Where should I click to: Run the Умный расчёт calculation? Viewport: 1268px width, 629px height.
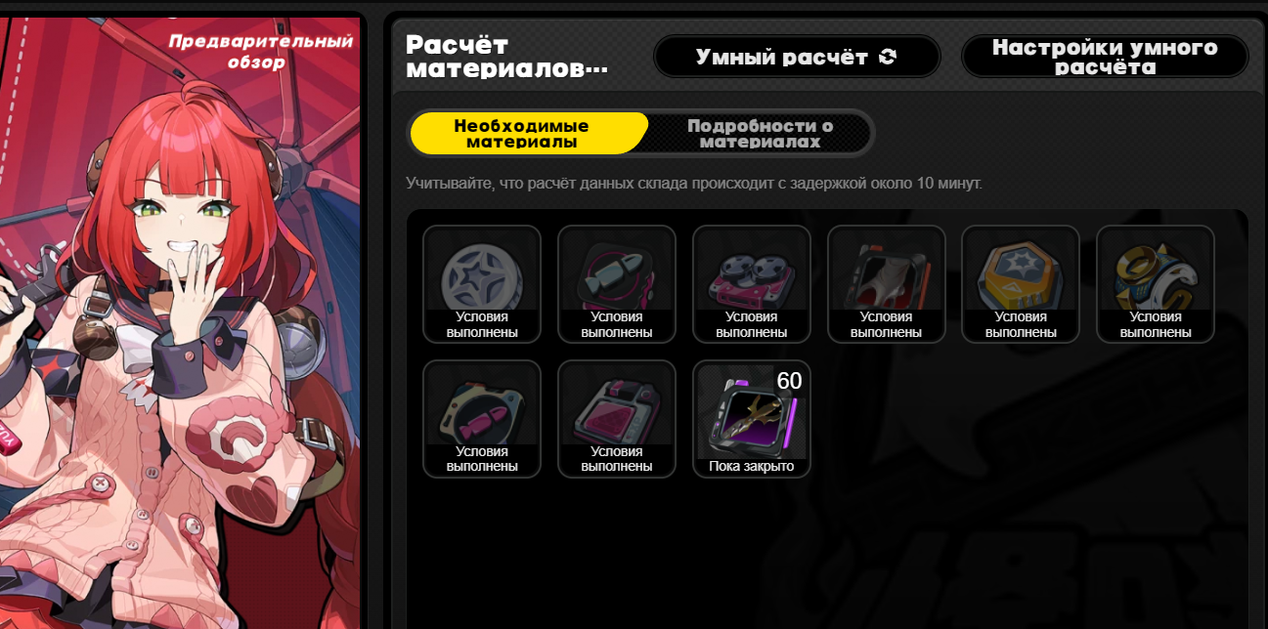pos(797,57)
